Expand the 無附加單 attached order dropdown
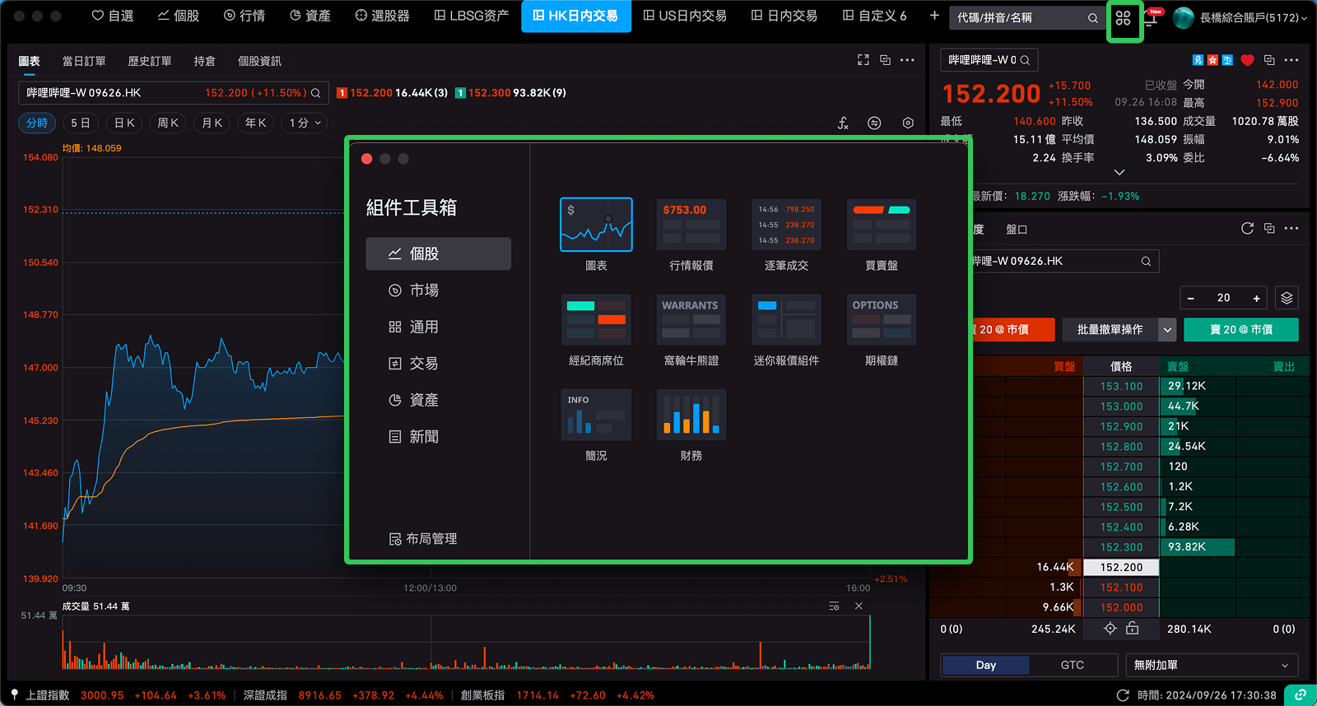Image resolution: width=1317 pixels, height=706 pixels. [x=1210, y=665]
